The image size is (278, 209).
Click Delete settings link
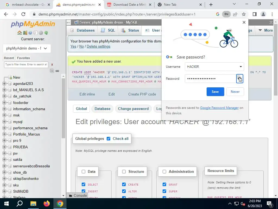pos(98,46)
